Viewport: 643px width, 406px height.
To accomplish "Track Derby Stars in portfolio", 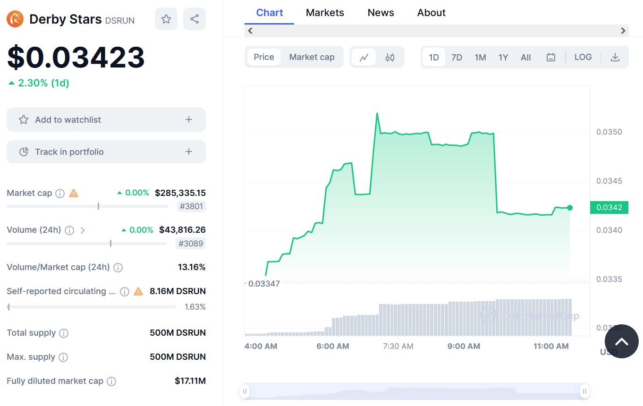I will click(x=106, y=152).
